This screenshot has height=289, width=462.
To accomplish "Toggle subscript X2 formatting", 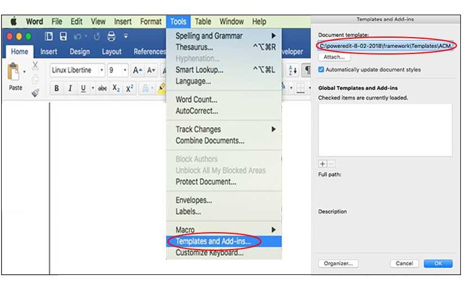I will point(116,88).
